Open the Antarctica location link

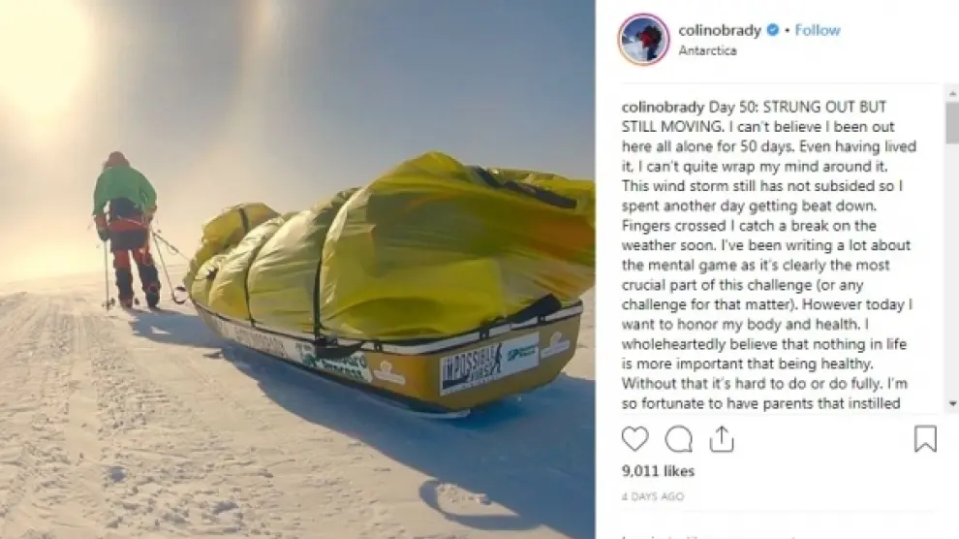pyautogui.click(x=707, y=50)
